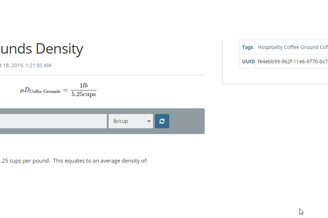Click the UUID row label

click(247, 61)
